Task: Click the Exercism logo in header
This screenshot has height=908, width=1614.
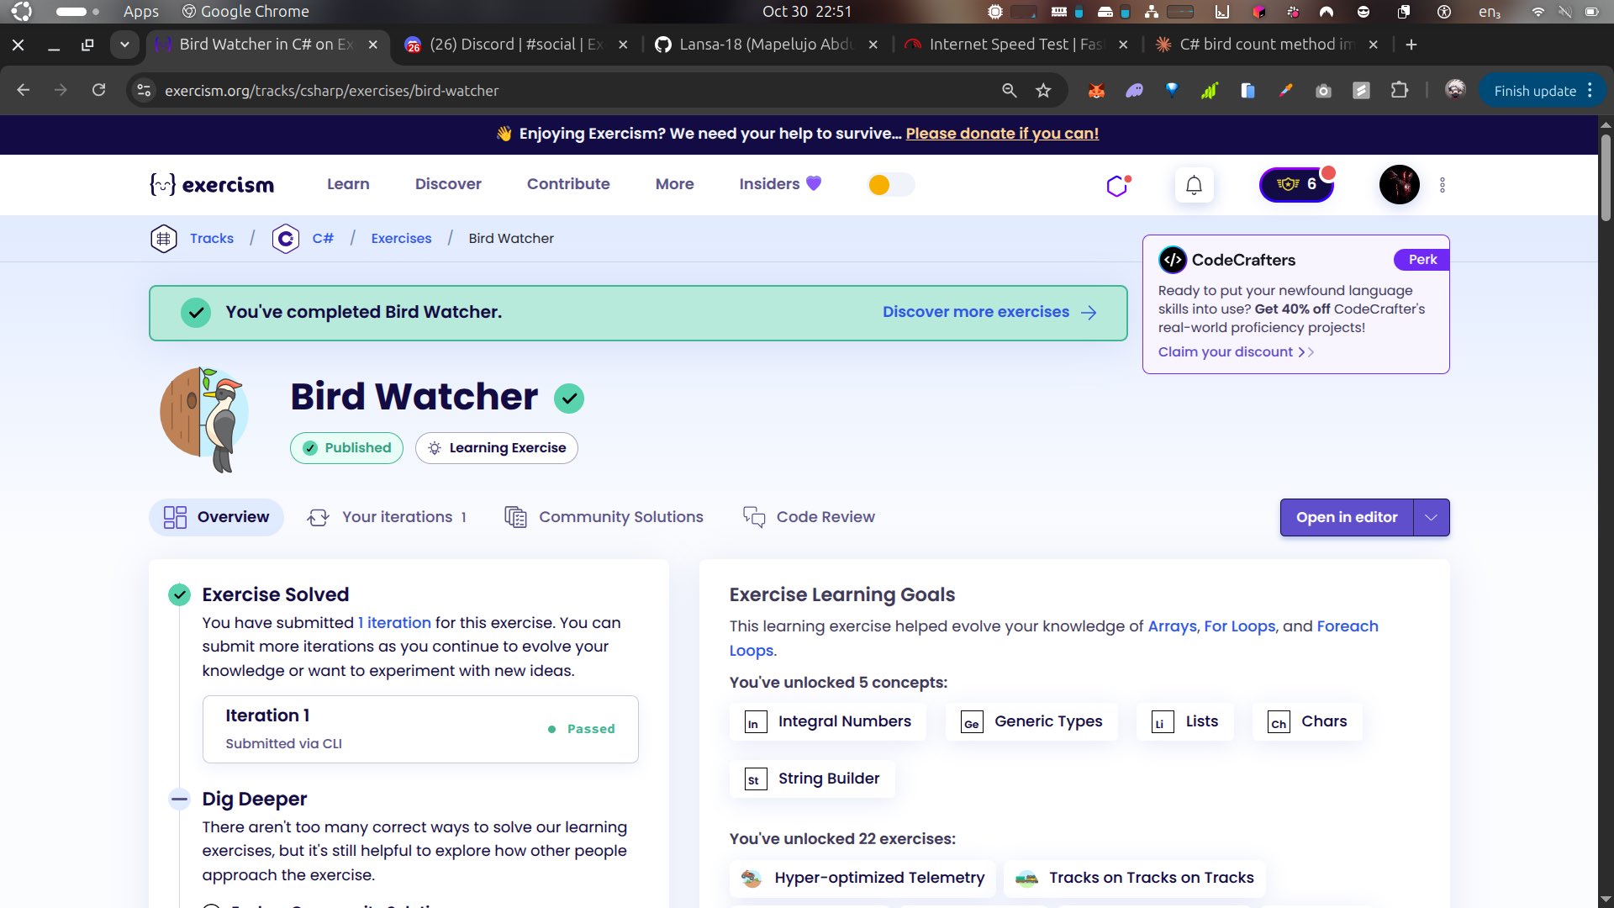Action: tap(212, 185)
